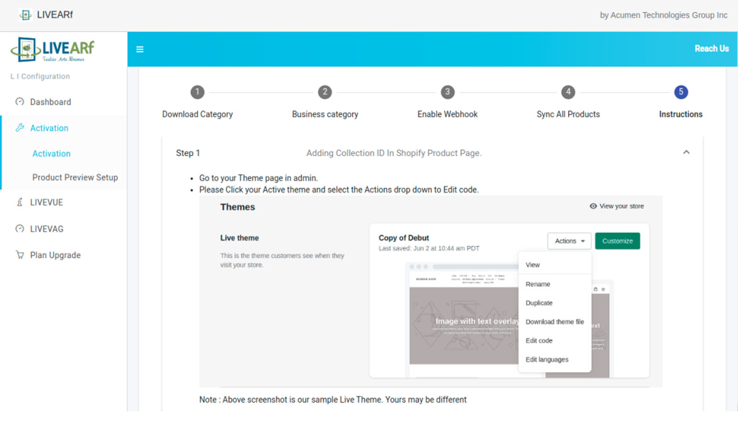Viewport: 738px width, 426px height.
Task: Click the 'Themes' heading
Action: click(237, 207)
